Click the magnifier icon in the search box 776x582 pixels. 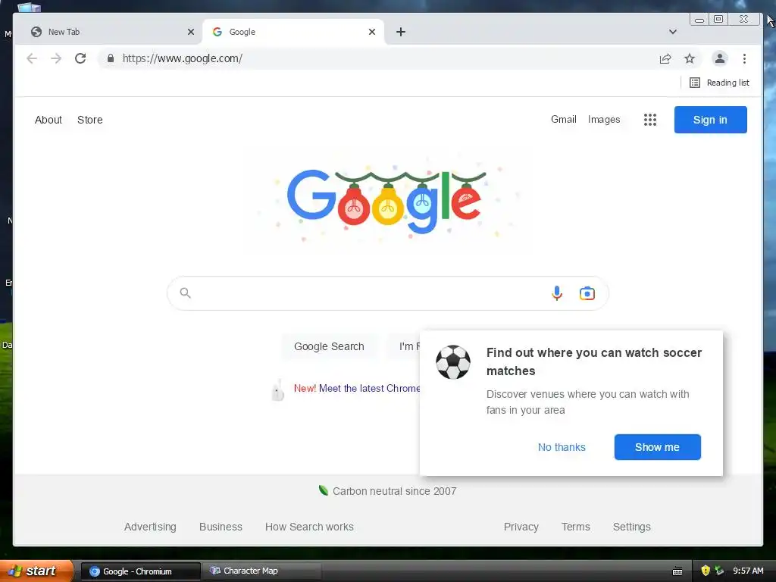[x=185, y=293]
